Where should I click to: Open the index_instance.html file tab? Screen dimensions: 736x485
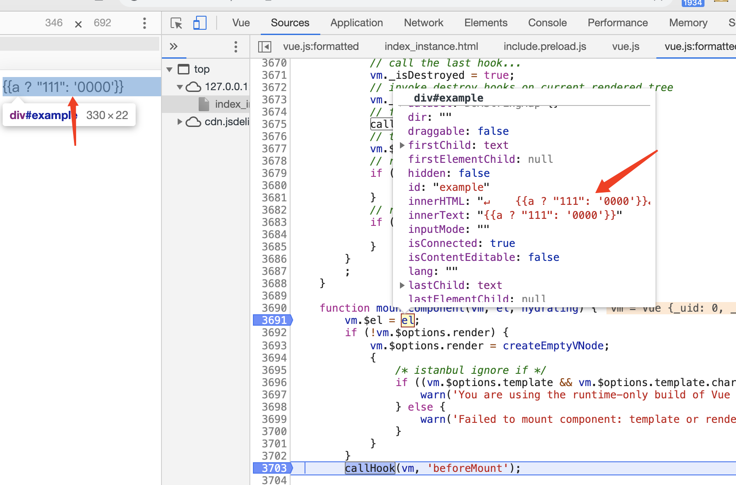[x=431, y=46]
